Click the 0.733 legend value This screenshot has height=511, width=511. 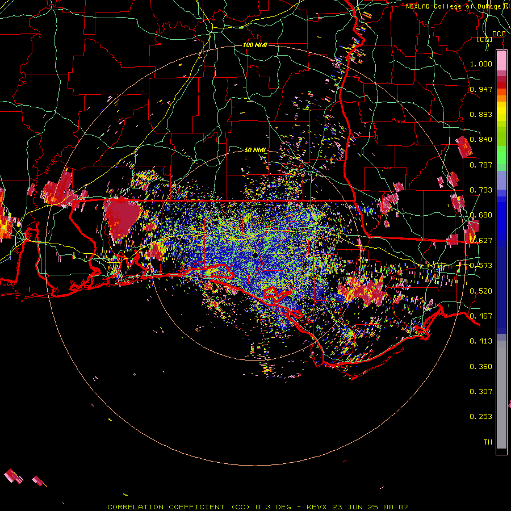pyautogui.click(x=481, y=190)
